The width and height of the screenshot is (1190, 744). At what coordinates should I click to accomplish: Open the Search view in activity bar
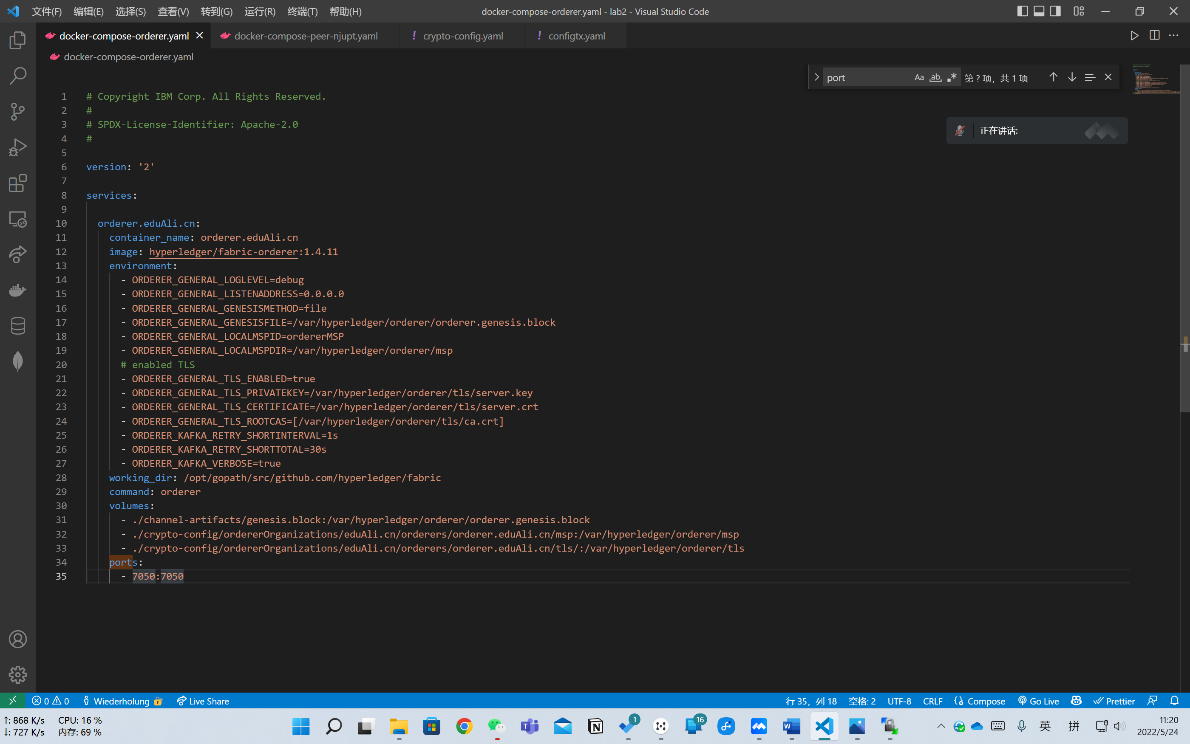click(18, 76)
